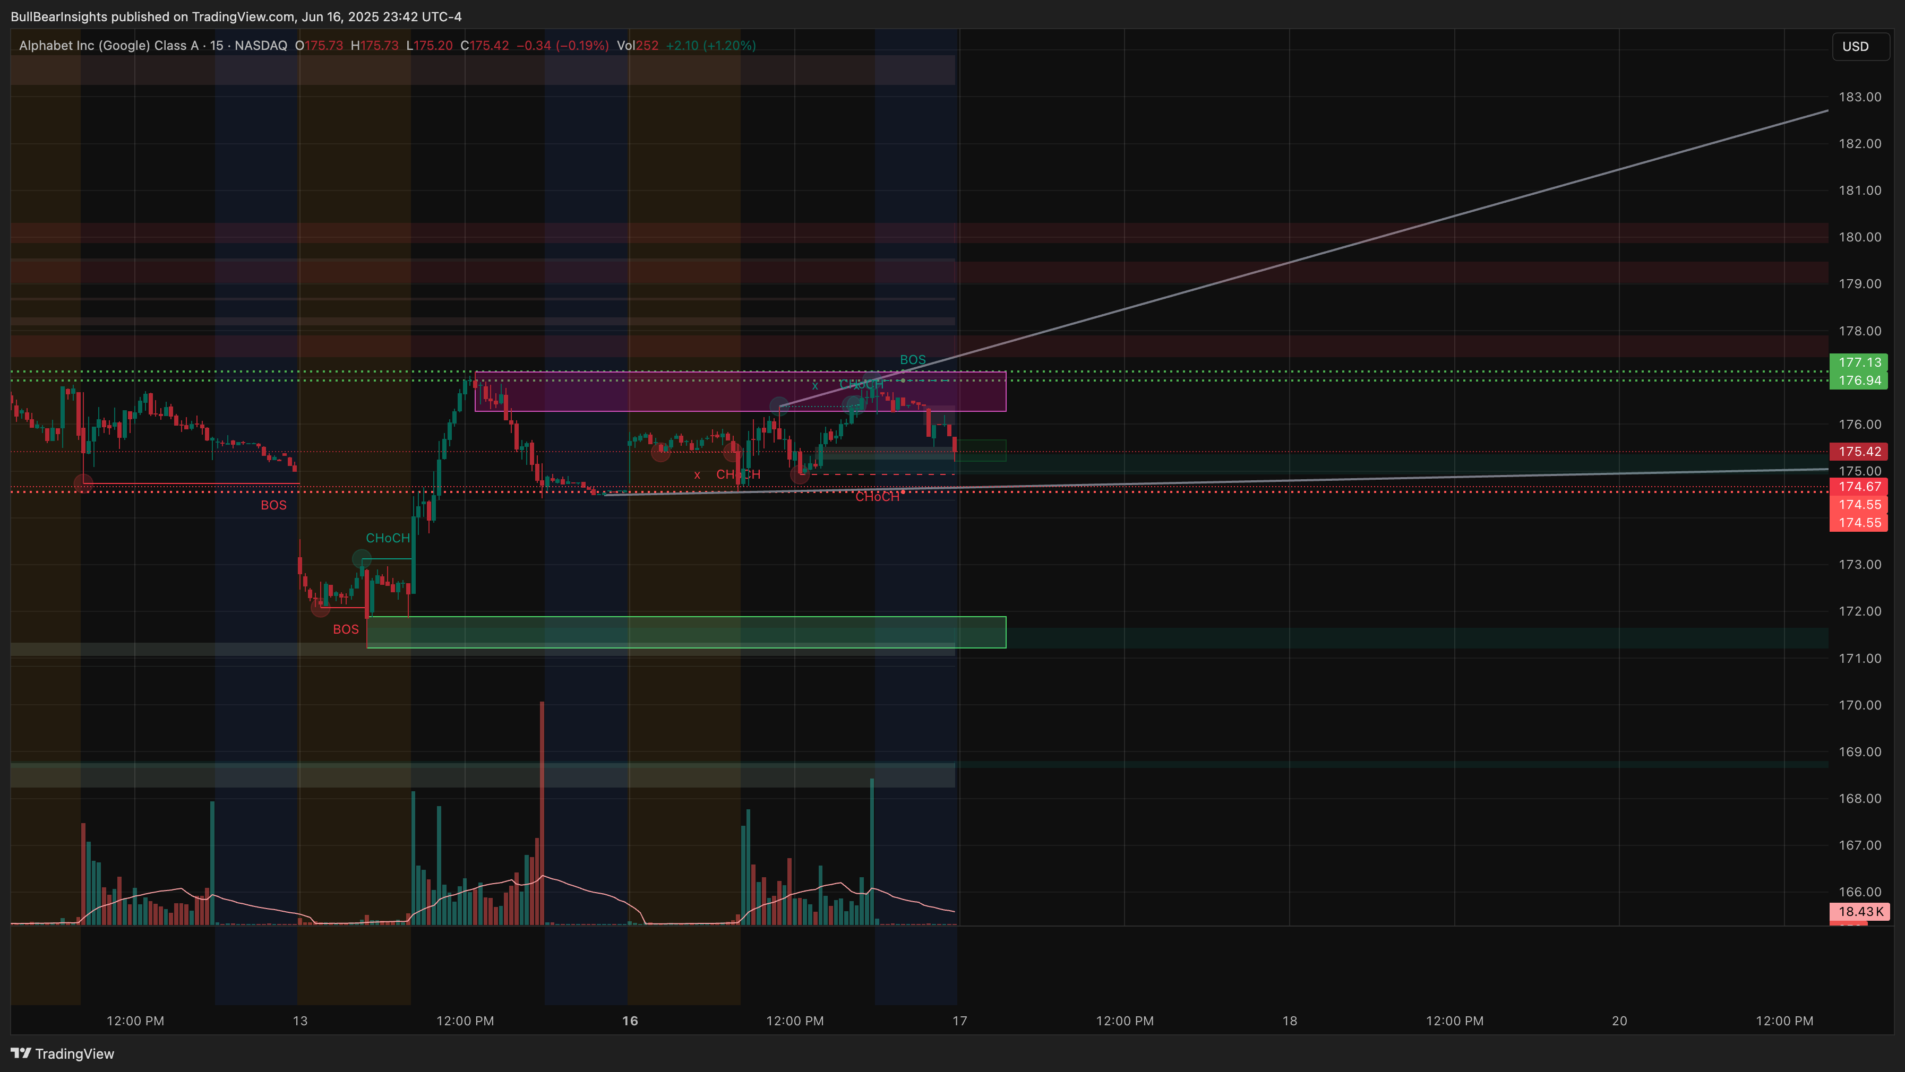Viewport: 1905px width, 1072px height.
Task: Click the red 175.42 current price label
Action: [x=1858, y=452]
